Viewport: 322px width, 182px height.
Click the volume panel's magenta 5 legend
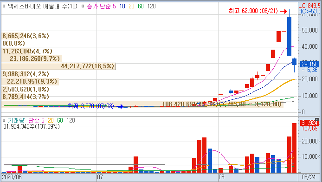pos(43,120)
